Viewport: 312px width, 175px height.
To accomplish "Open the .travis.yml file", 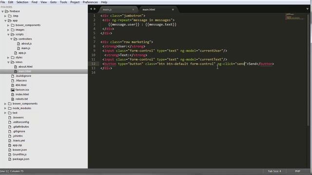I will click(x=19, y=140).
